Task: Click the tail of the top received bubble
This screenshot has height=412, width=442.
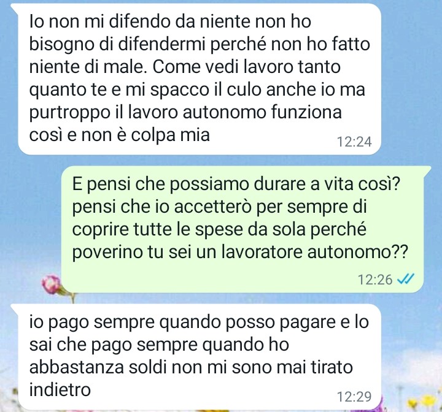Action: click(15, 9)
